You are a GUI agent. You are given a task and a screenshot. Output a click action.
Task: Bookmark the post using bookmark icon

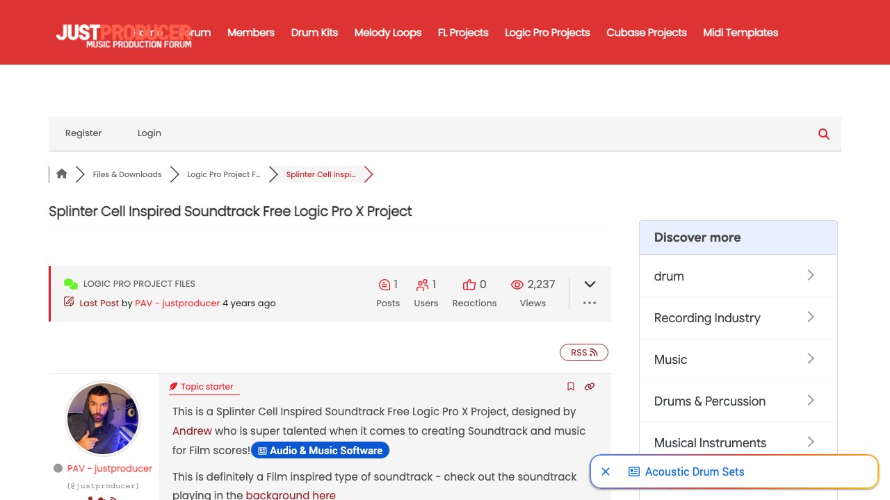click(571, 387)
